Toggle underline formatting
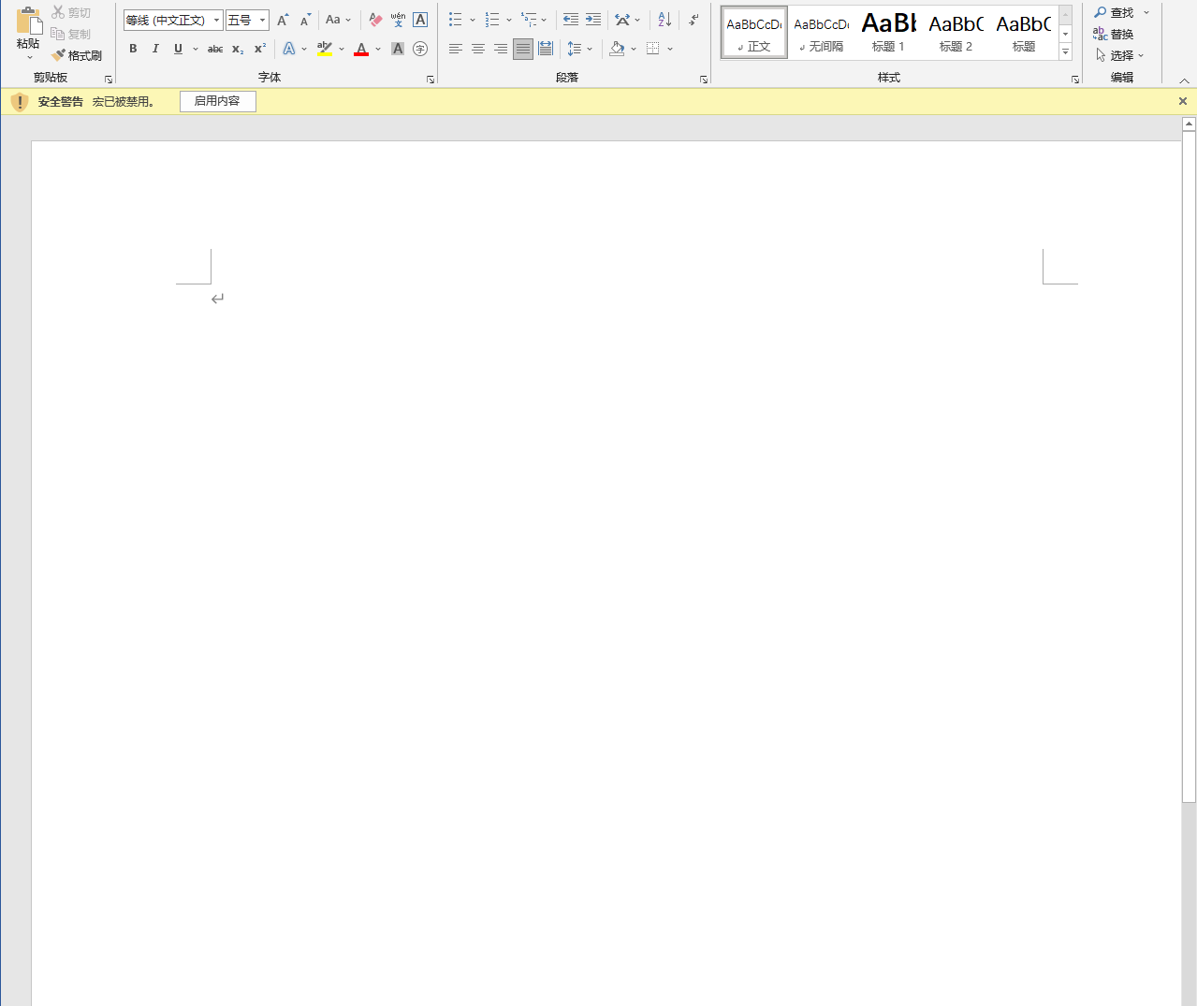 [x=178, y=49]
